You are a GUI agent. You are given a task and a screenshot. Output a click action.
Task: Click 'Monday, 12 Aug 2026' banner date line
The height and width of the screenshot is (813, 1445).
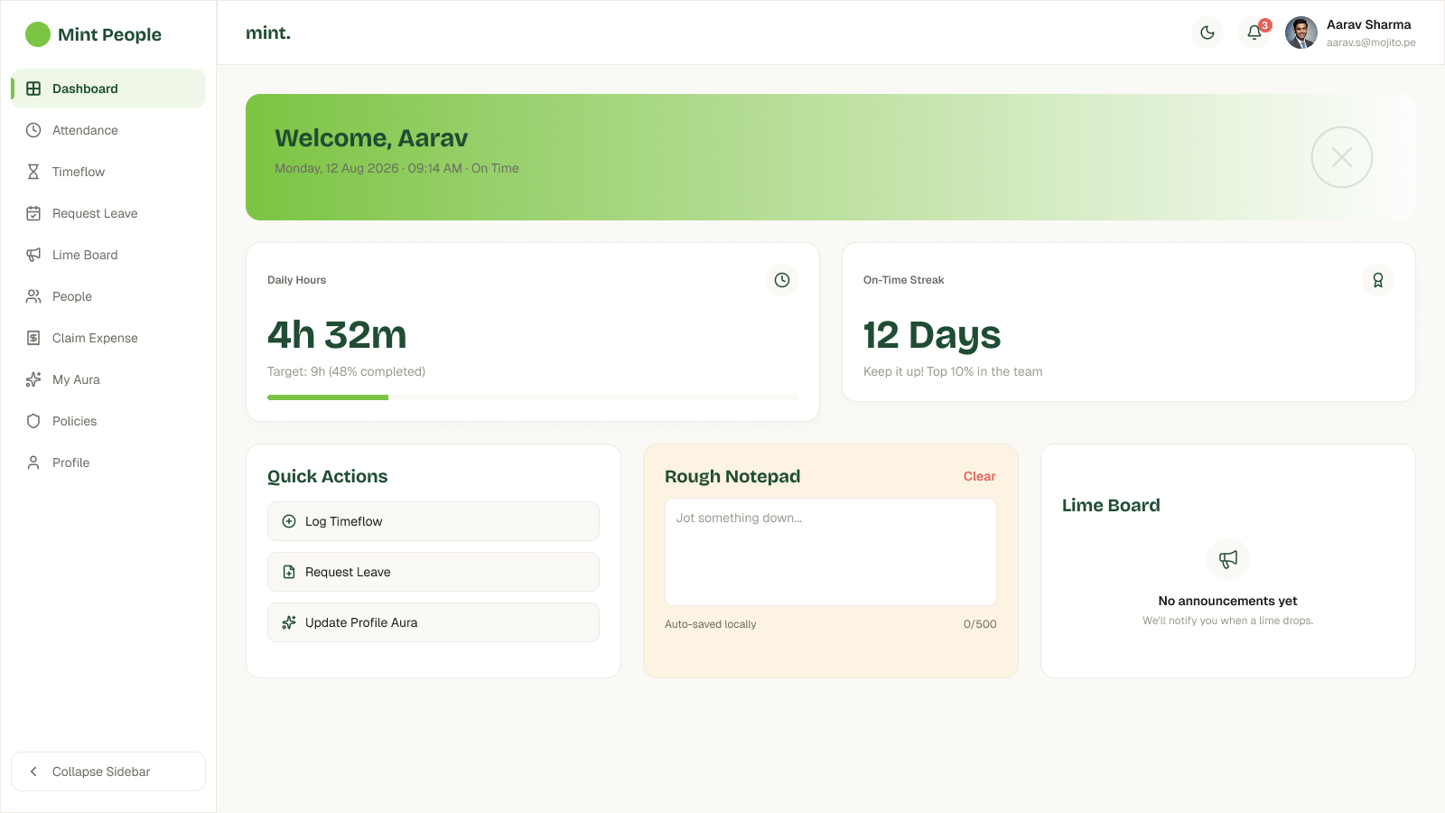(x=396, y=168)
